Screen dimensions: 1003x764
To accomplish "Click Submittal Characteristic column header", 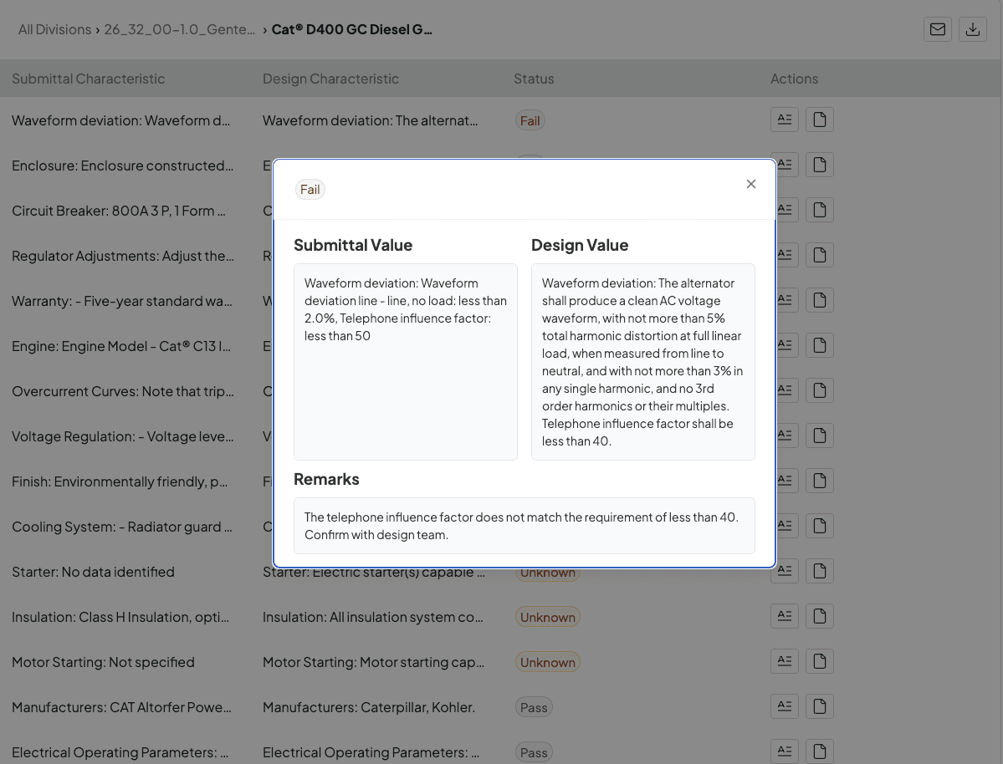I will click(x=89, y=79).
